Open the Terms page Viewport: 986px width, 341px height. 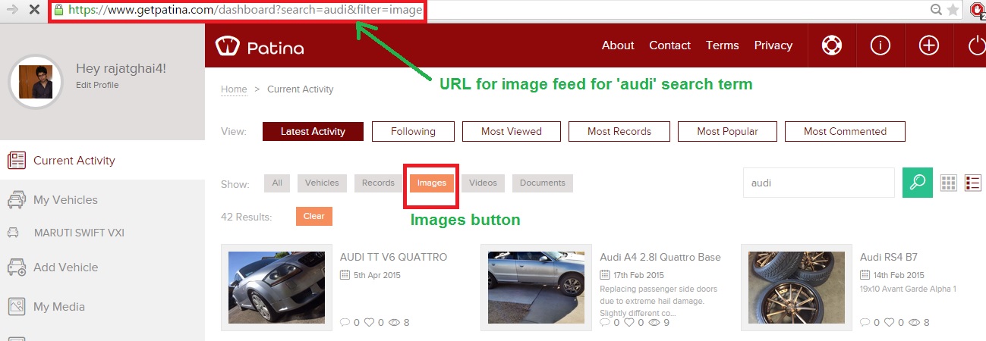(722, 45)
